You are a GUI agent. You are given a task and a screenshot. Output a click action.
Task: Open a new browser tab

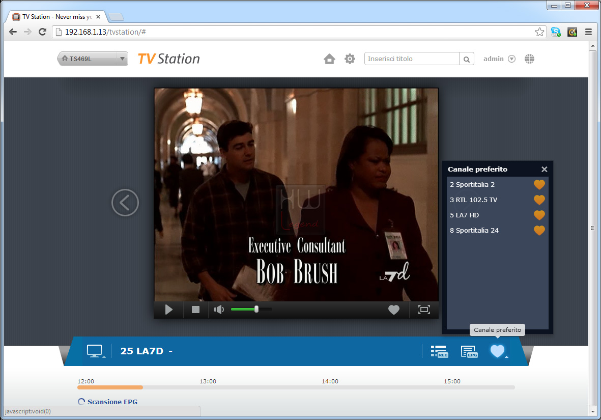coord(116,17)
